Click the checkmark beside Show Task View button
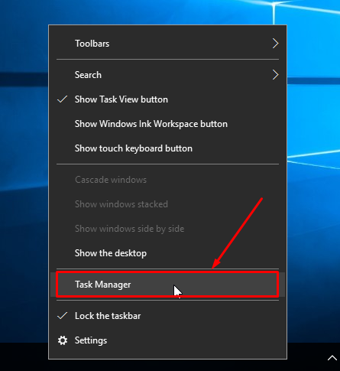This screenshot has height=371, width=340. [63, 99]
